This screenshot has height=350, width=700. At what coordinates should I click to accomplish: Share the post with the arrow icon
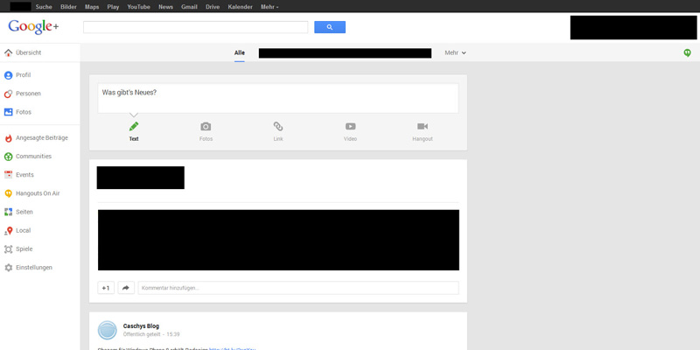point(126,288)
